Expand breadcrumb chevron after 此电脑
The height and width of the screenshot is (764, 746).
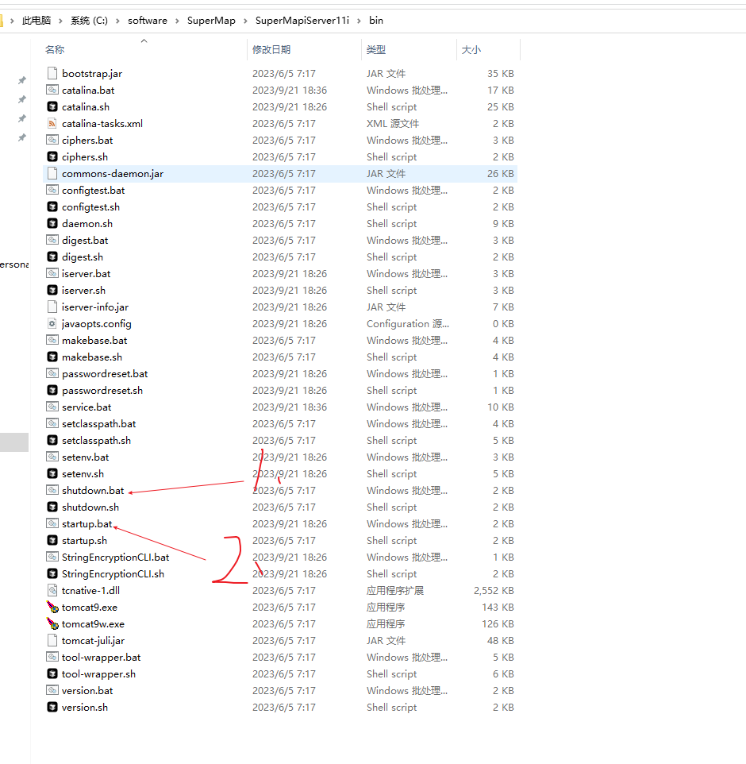60,21
